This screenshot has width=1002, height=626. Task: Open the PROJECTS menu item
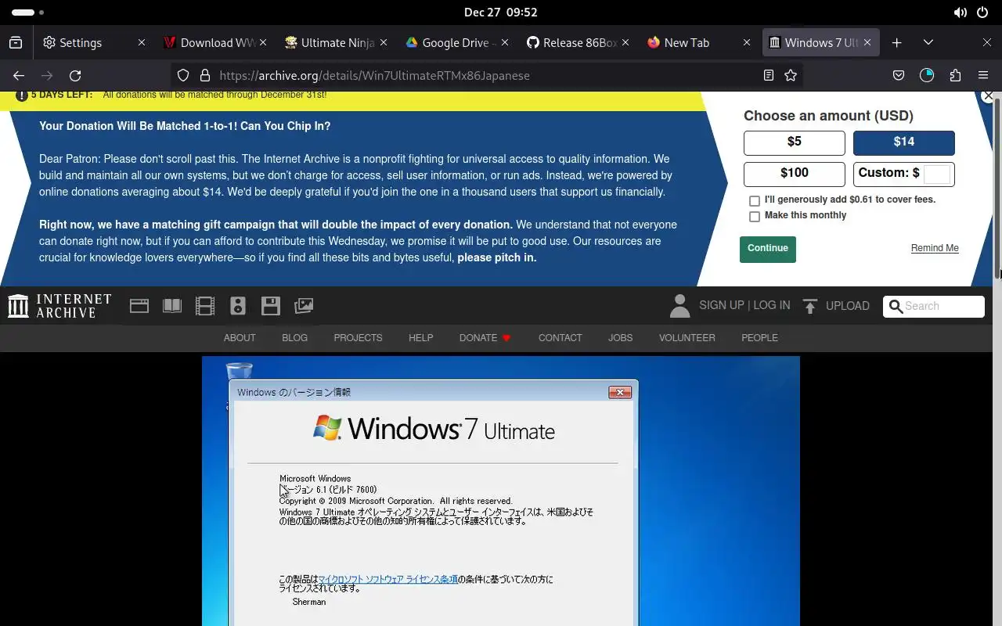click(358, 338)
